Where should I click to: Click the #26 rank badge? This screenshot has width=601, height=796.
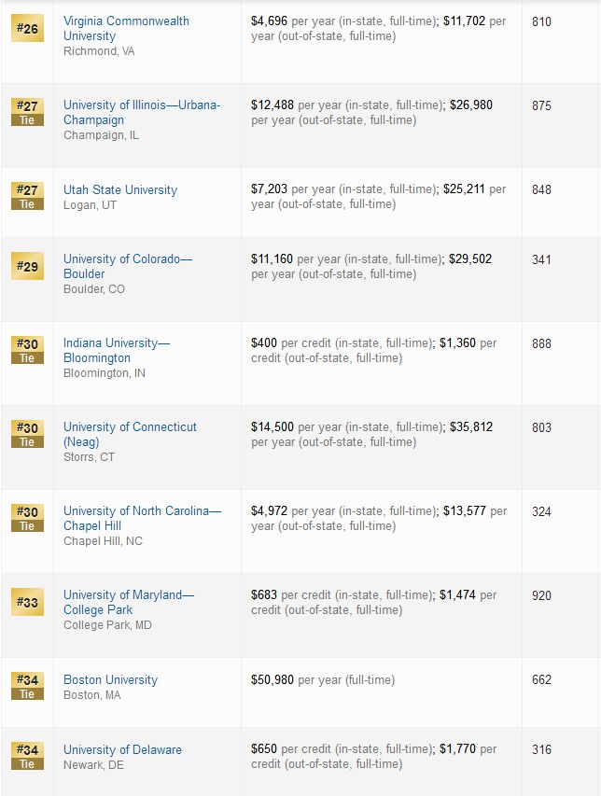tap(27, 28)
